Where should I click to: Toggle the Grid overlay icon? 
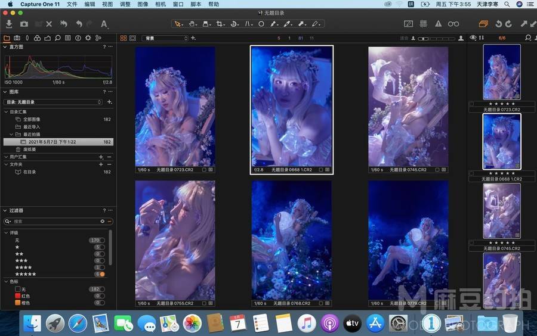[x=424, y=24]
